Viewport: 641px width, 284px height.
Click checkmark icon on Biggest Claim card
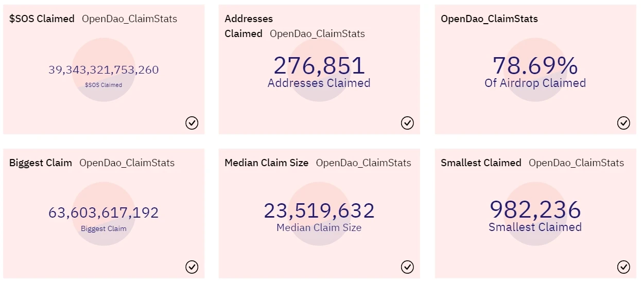[192, 267]
